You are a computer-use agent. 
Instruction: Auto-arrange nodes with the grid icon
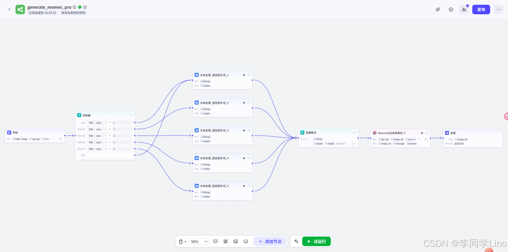(x=225, y=241)
